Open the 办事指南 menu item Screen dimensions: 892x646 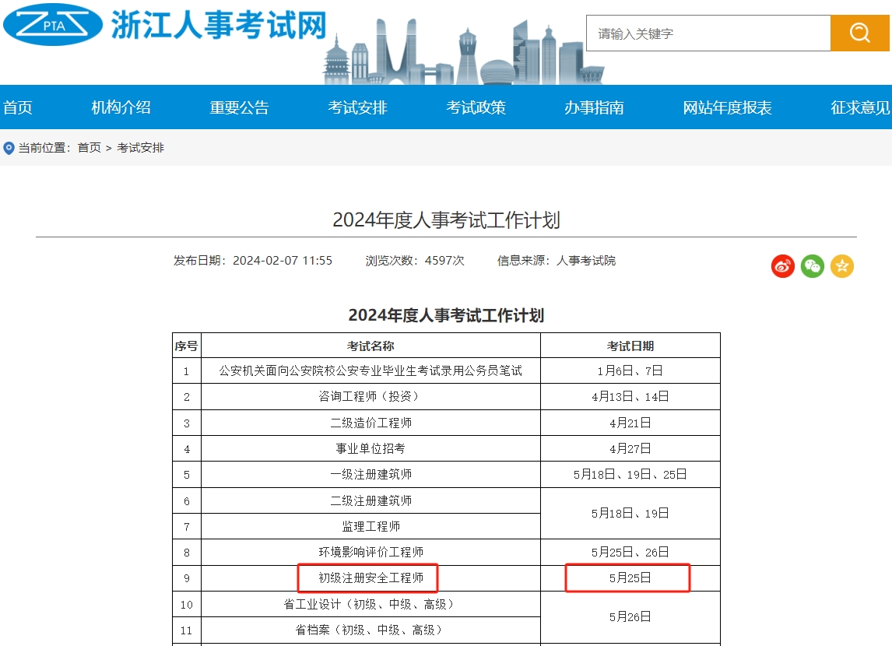(x=594, y=107)
